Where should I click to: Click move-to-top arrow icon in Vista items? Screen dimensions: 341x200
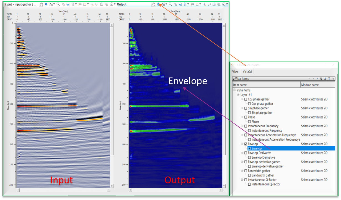click(x=329, y=79)
